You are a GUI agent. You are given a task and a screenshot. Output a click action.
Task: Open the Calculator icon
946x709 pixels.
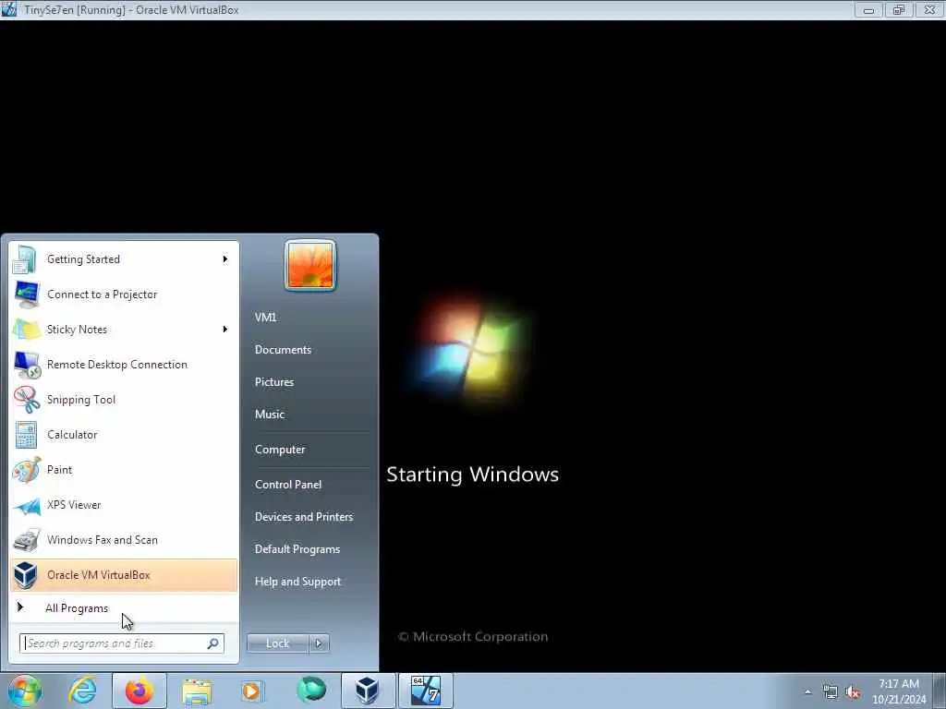(26, 435)
